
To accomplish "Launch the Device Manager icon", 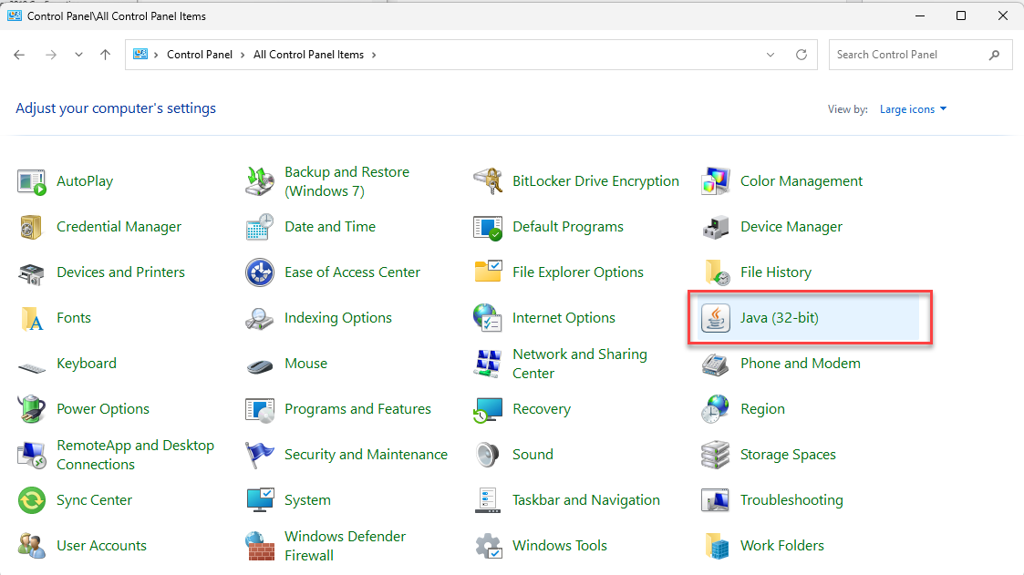I will pos(716,227).
